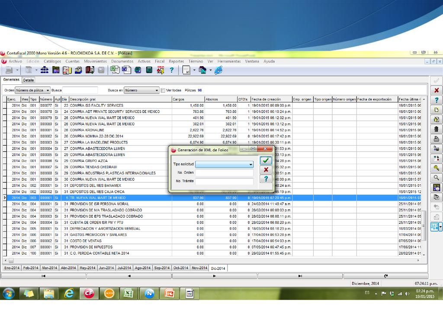Click the Contafiscal CF taskbar icon

pos(89,294)
